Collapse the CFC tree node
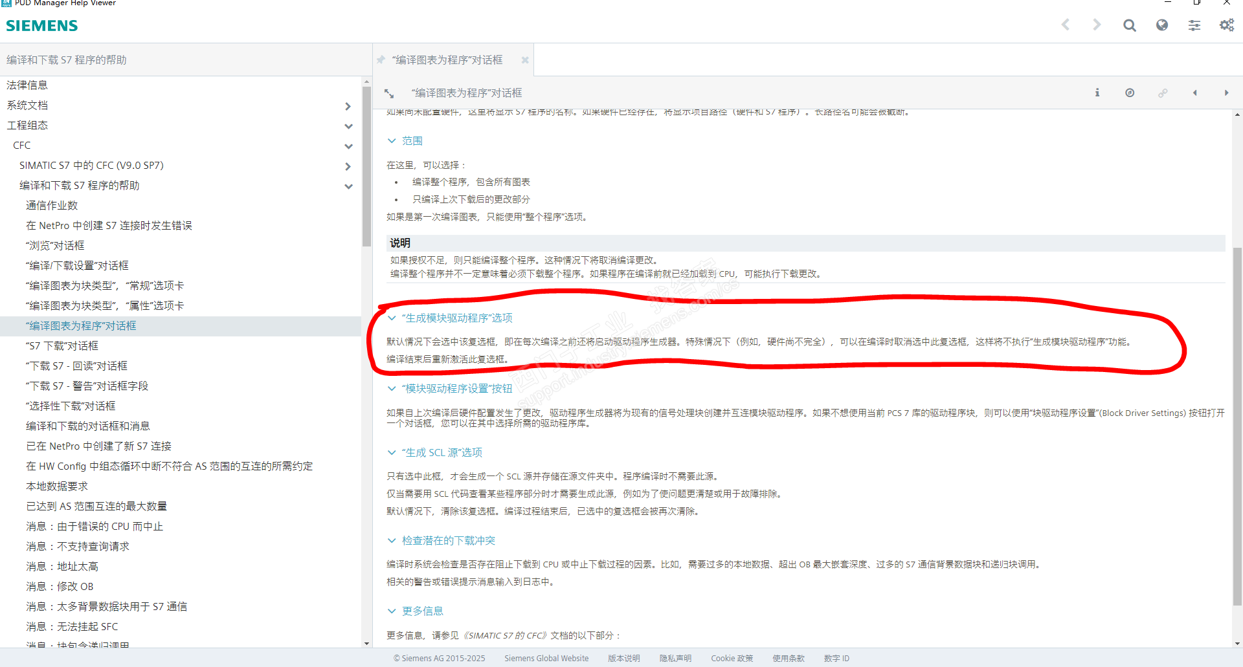The height and width of the screenshot is (667, 1243). (x=348, y=146)
